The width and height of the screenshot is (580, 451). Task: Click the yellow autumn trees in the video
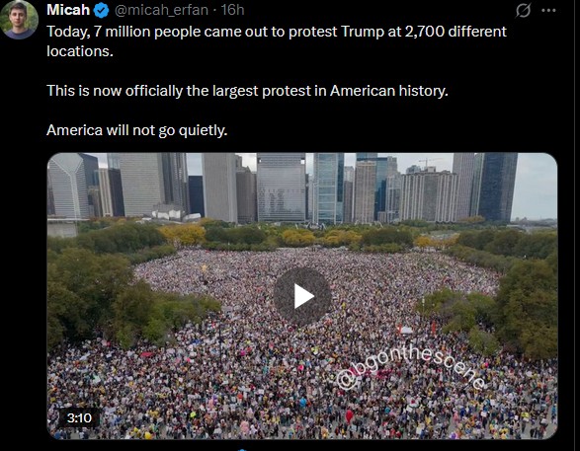click(181, 234)
